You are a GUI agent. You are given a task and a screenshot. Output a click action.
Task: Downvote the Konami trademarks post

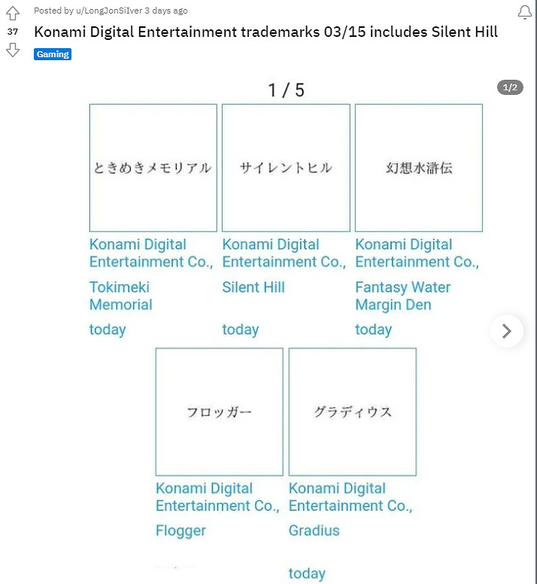pyautogui.click(x=13, y=50)
